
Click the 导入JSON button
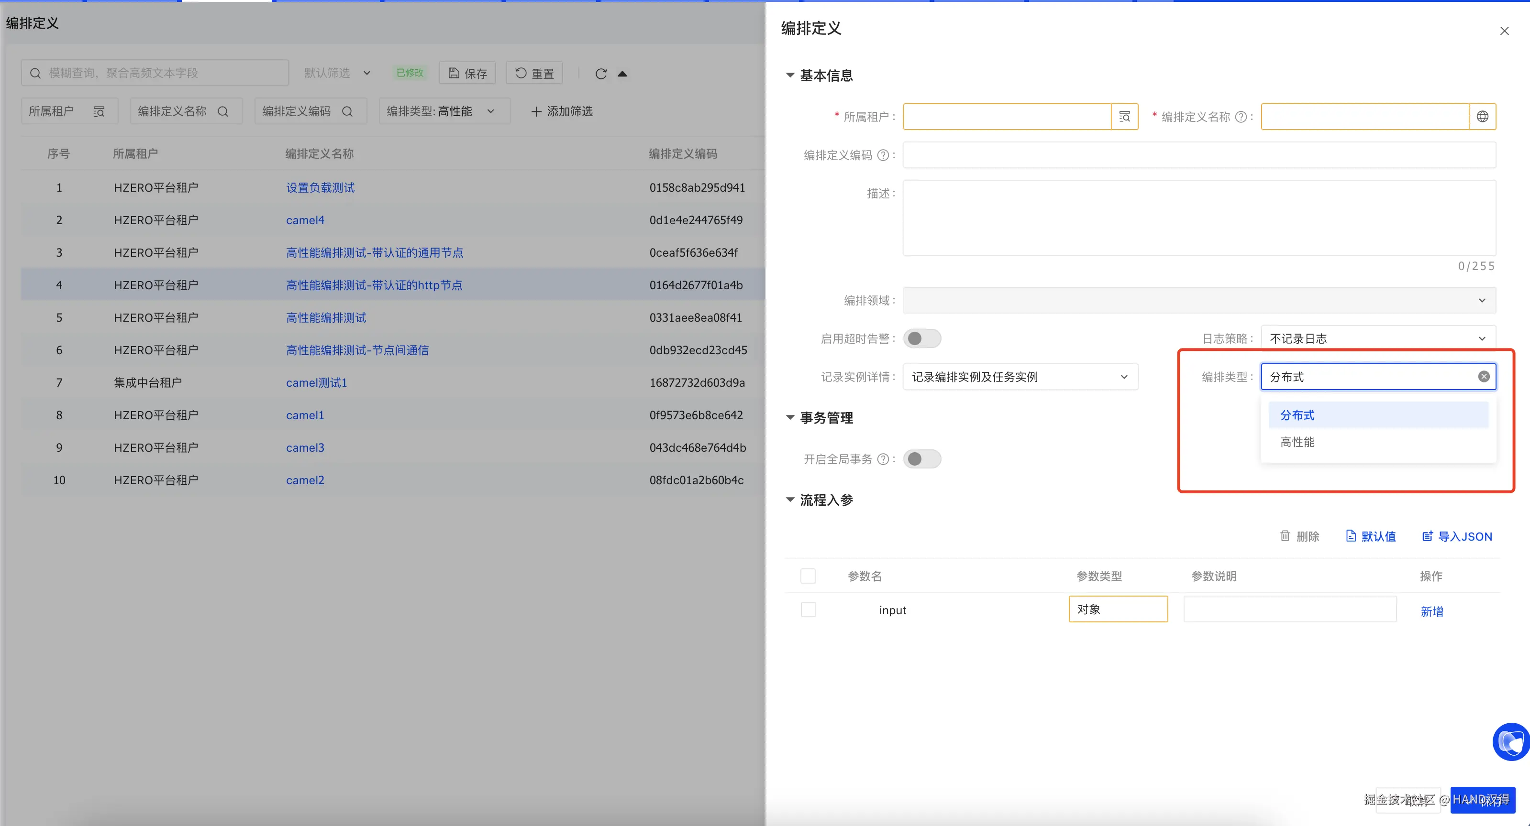click(1457, 536)
